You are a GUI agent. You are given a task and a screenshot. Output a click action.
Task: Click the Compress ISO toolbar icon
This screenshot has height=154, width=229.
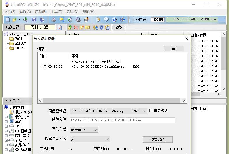point(62,20)
